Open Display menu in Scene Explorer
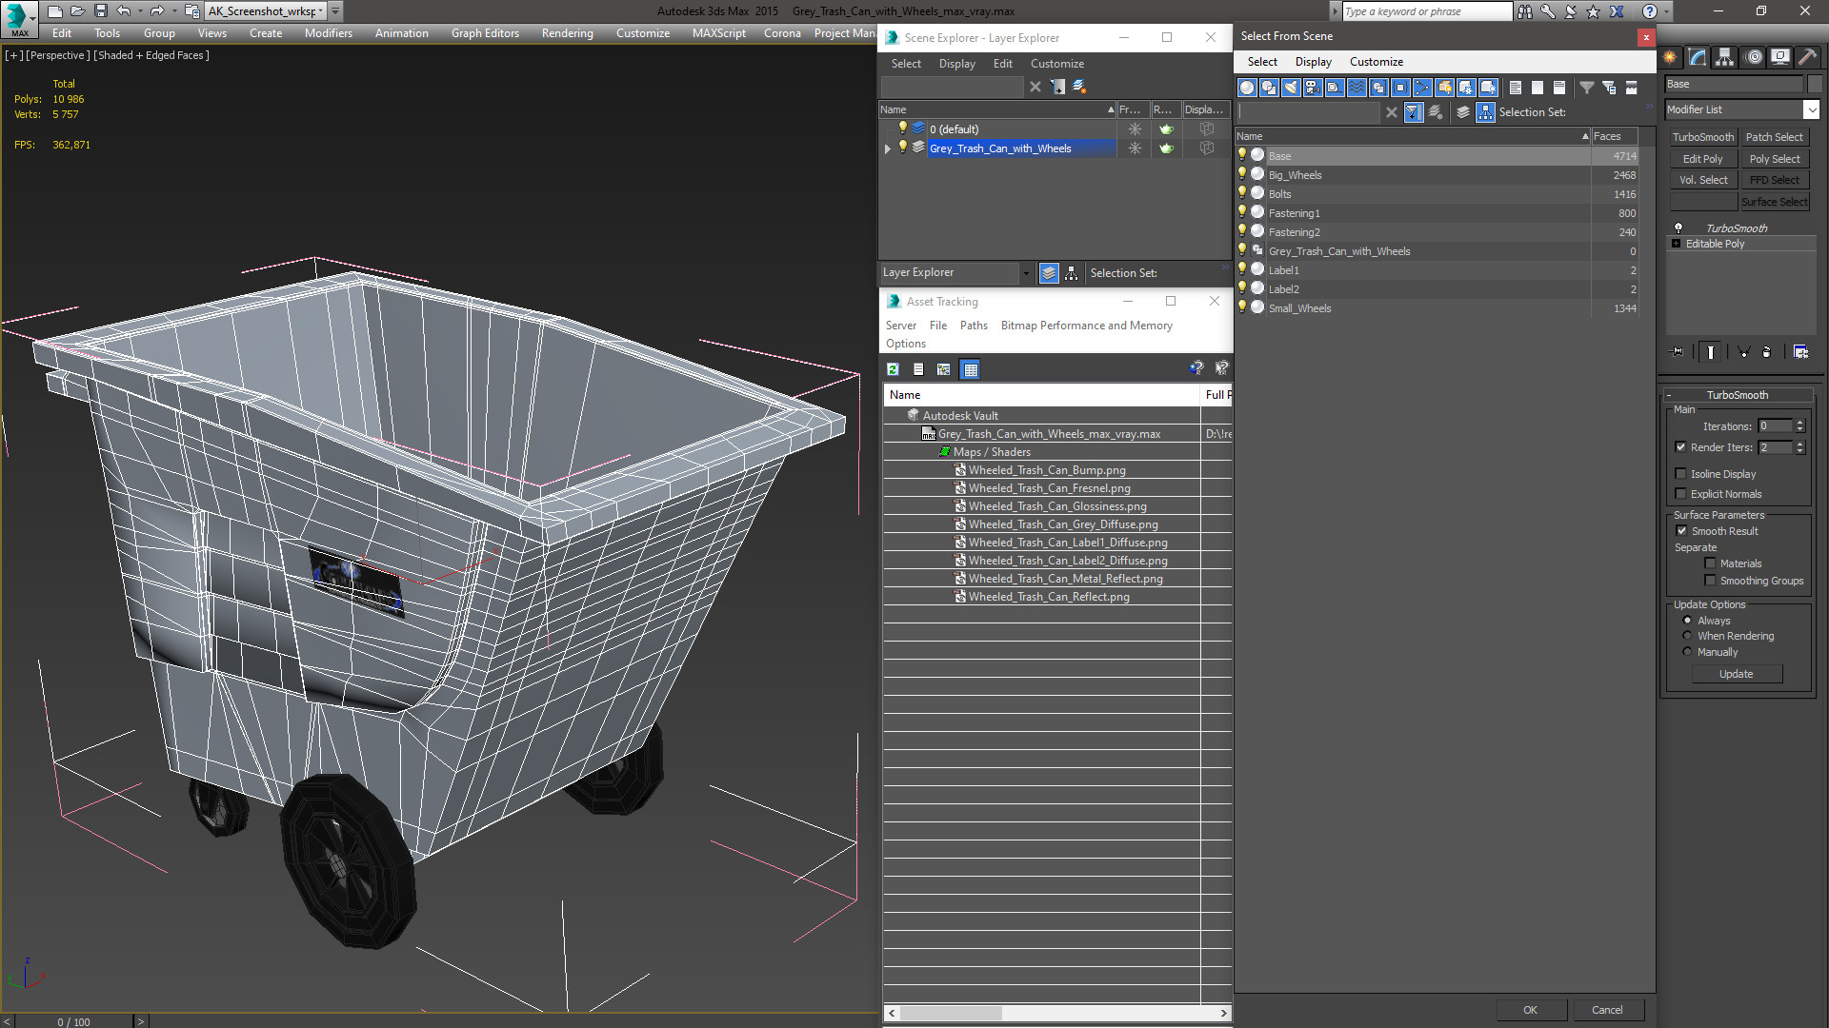This screenshot has width=1829, height=1028. click(956, 64)
